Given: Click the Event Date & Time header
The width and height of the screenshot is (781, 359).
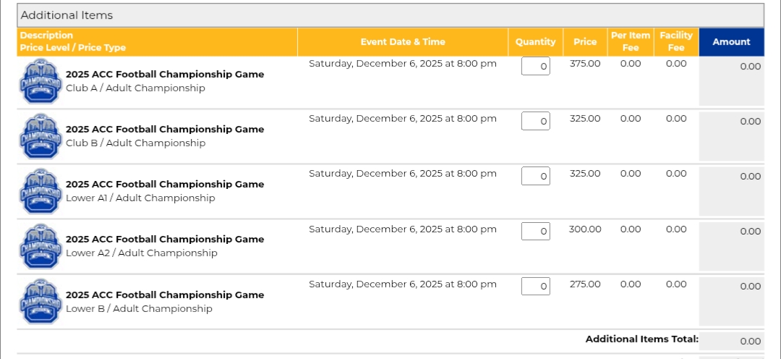Looking at the screenshot, I should tap(403, 42).
